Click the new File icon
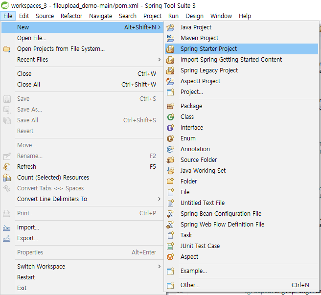The width and height of the screenshot is (321, 295). (170, 192)
